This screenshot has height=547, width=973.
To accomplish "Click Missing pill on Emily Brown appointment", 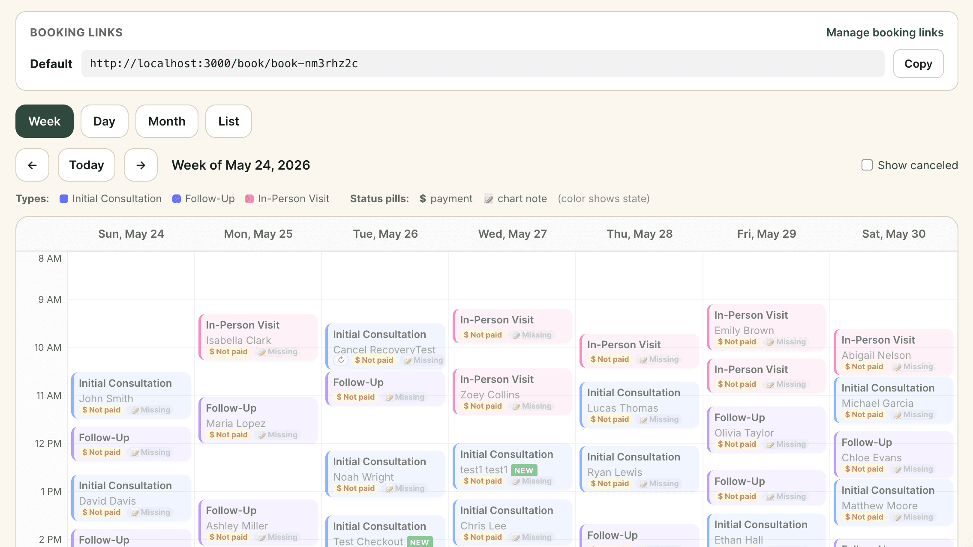I will [x=786, y=342].
